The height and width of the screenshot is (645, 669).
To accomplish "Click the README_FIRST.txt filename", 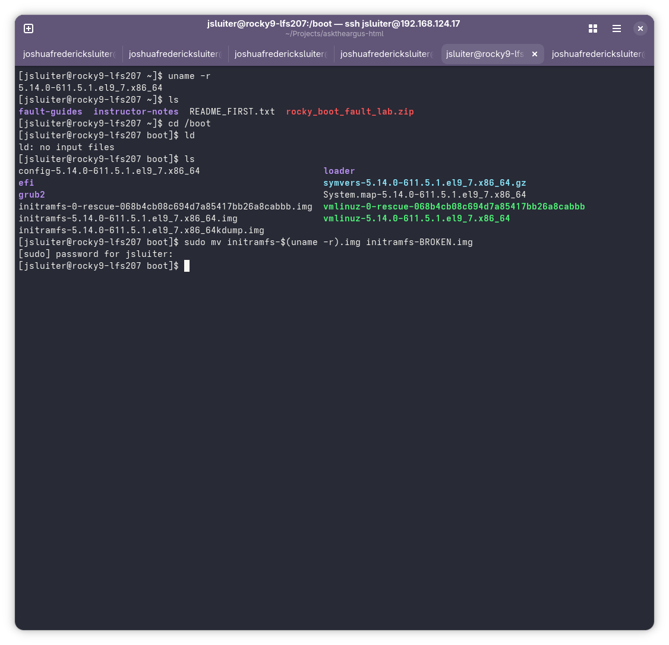I will coord(232,112).
